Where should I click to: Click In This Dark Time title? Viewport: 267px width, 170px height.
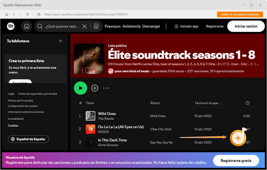click(112, 140)
